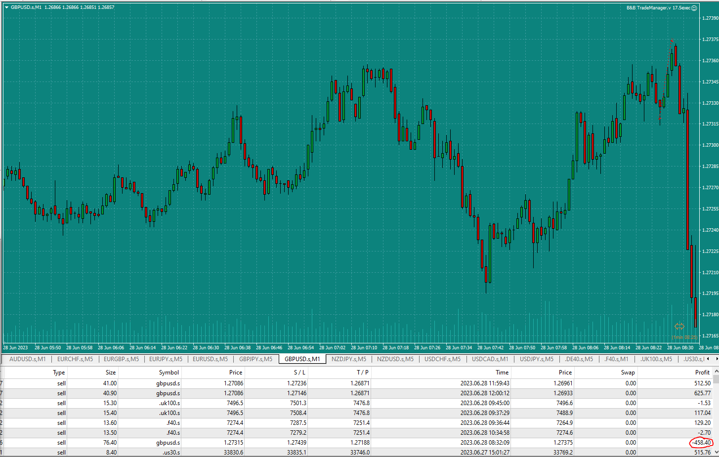Select the USDCHF.s,M5 chart tab

coord(443,359)
